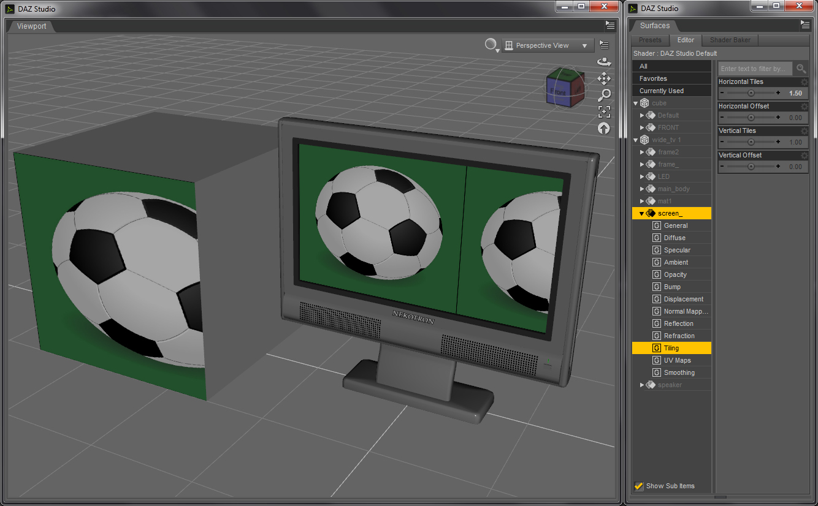Click the search magnifier next to filter field
This screenshot has height=506, width=818.
(x=801, y=69)
